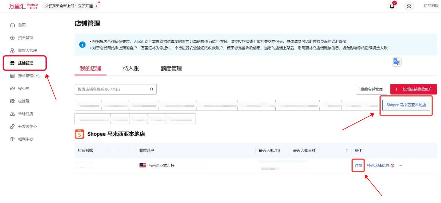The width and height of the screenshot is (441, 203).
Task: Sort the 最近入账金额 column
Action: 347,150
